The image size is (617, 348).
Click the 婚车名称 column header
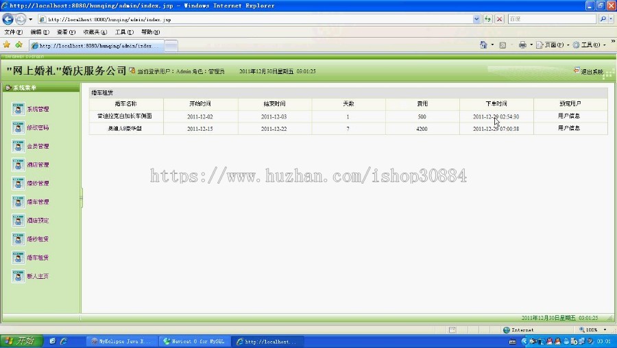pyautogui.click(x=126, y=104)
